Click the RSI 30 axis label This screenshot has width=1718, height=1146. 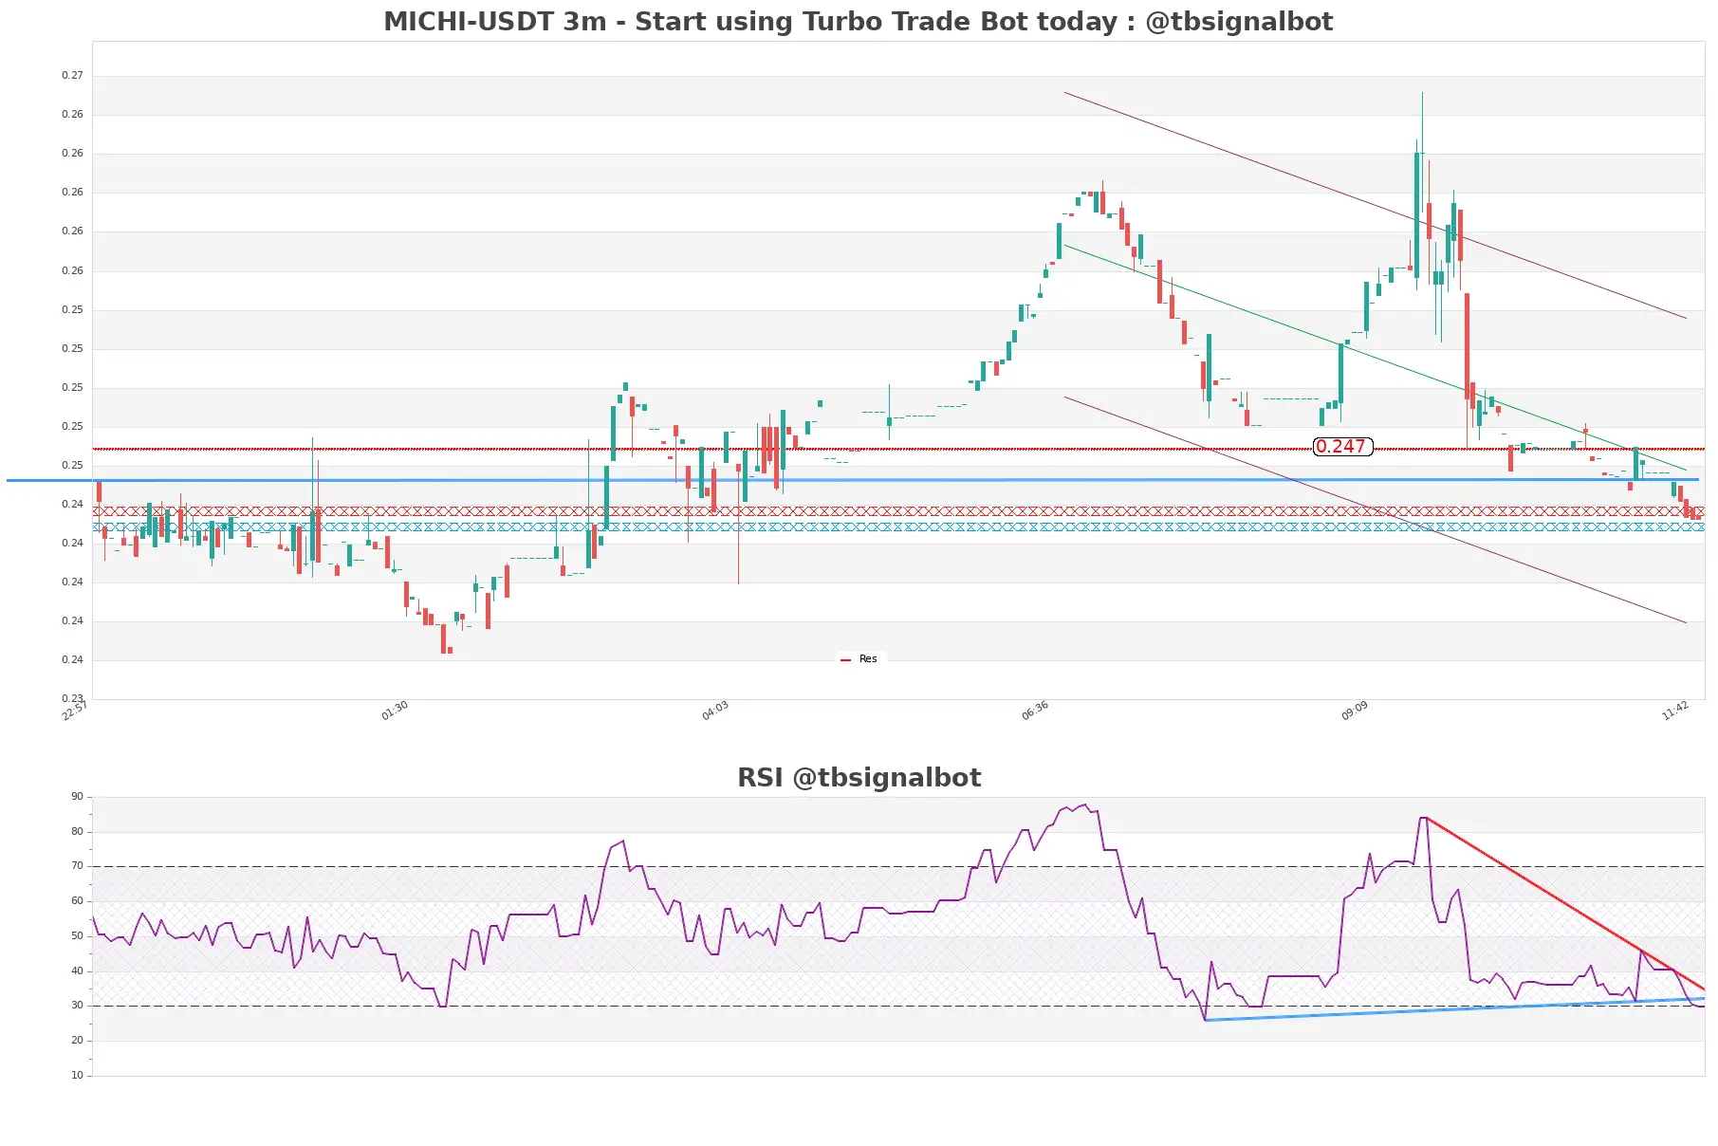[77, 1006]
